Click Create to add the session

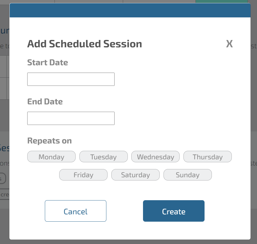tap(173, 211)
